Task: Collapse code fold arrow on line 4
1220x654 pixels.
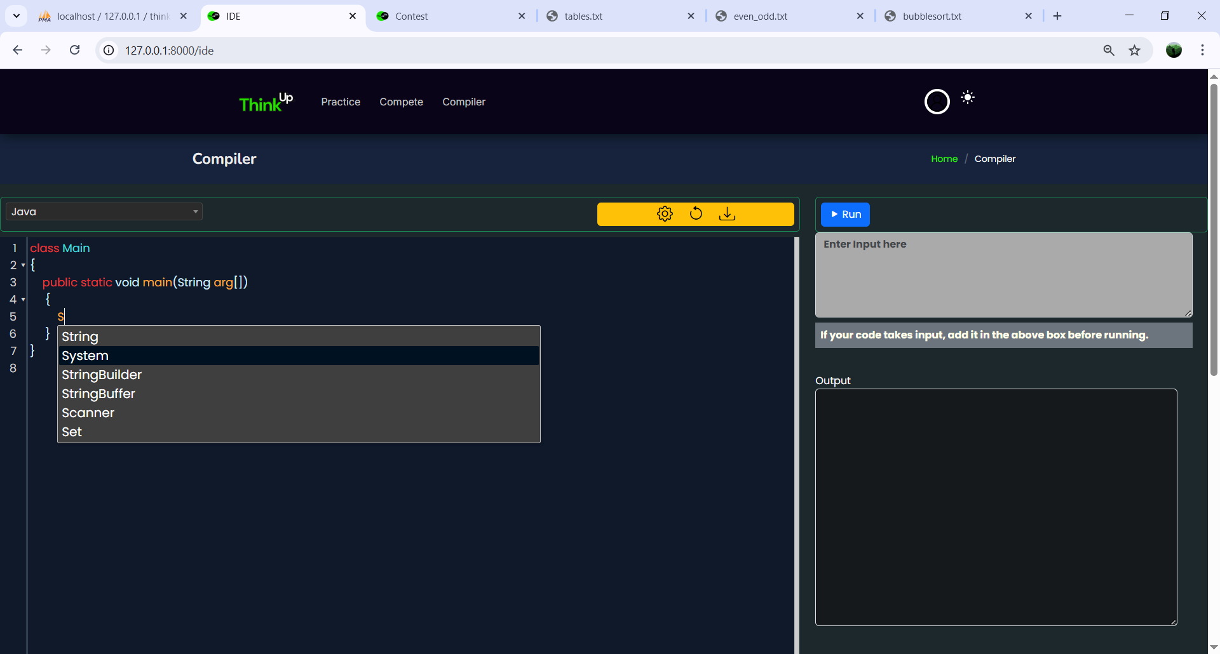Action: (24, 300)
